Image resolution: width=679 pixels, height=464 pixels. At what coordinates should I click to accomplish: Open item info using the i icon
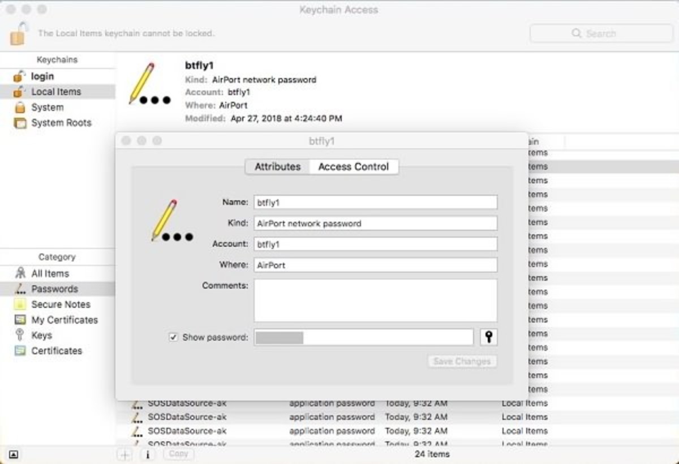(148, 454)
